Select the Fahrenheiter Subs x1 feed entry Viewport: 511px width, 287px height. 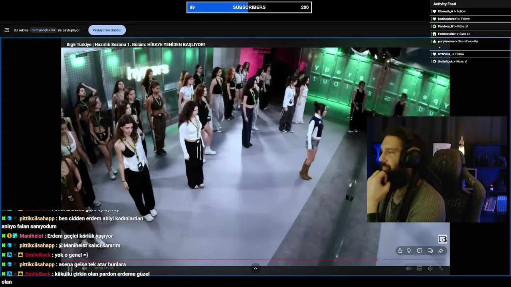470,34
